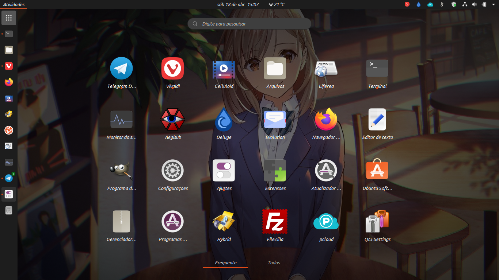
Task: Open the disc drive icon in the dock
Action: (9, 210)
